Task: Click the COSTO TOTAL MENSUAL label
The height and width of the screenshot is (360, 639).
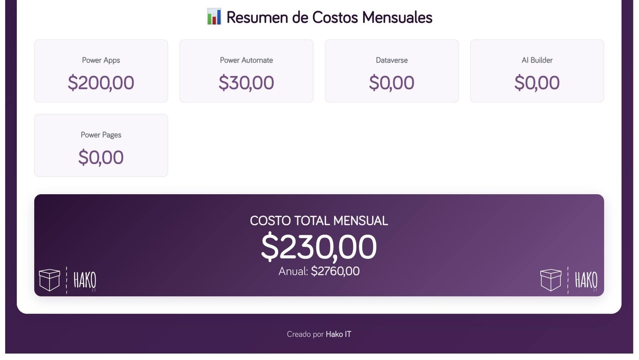Action: click(319, 221)
